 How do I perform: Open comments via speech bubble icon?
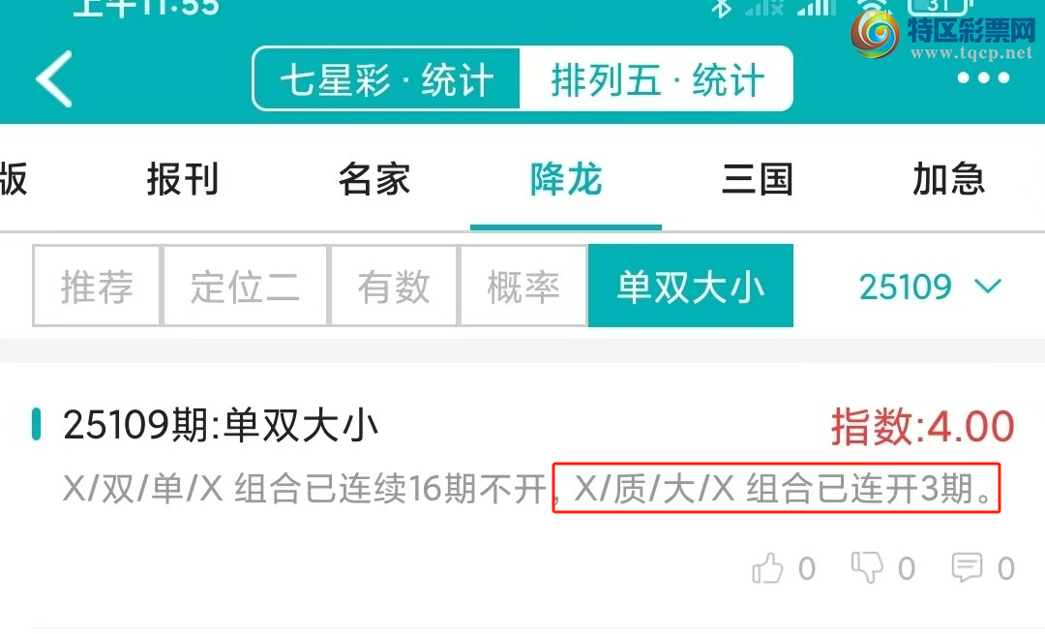point(967,567)
